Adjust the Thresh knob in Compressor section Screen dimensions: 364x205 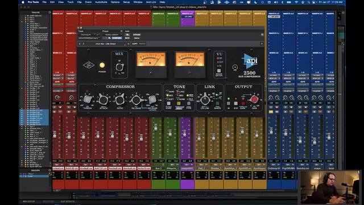88,99
